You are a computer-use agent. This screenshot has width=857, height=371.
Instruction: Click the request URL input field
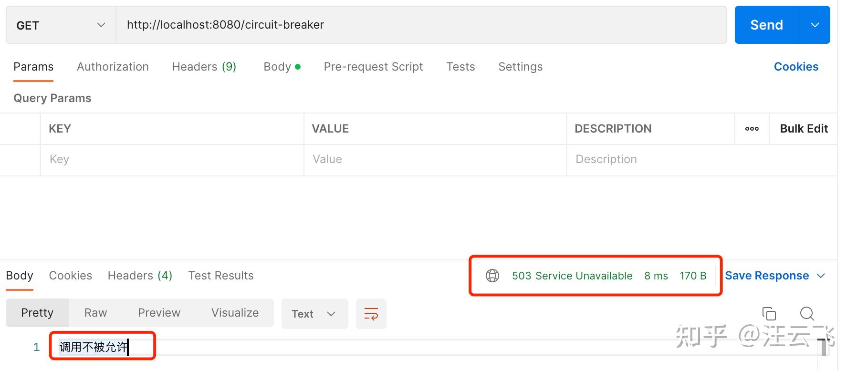tap(420, 25)
